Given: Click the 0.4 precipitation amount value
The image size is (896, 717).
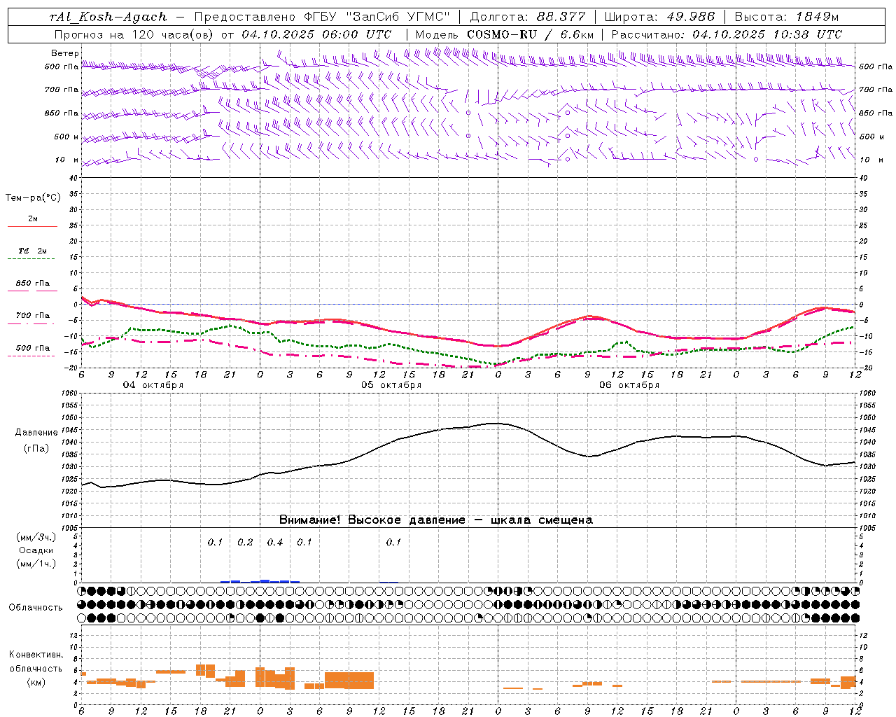Looking at the screenshot, I should pyautogui.click(x=275, y=543).
